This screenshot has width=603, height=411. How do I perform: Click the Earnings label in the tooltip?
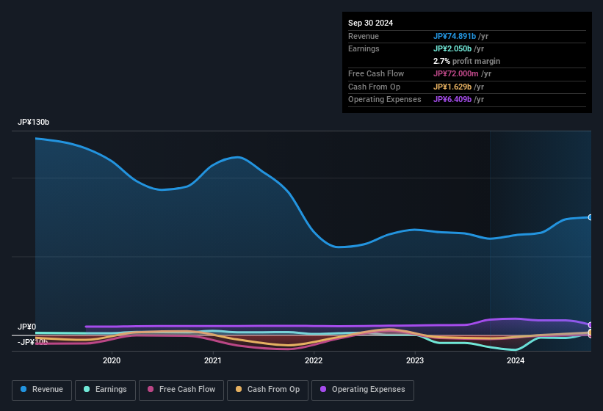364,48
